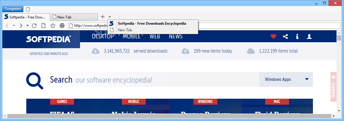
Task: Click the Softpedia logo
Action: point(49,39)
